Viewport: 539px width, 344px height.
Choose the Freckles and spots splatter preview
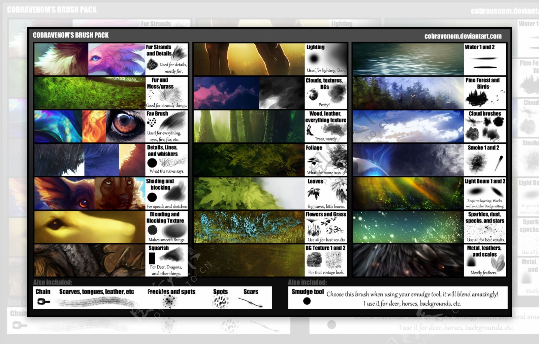[169, 301]
